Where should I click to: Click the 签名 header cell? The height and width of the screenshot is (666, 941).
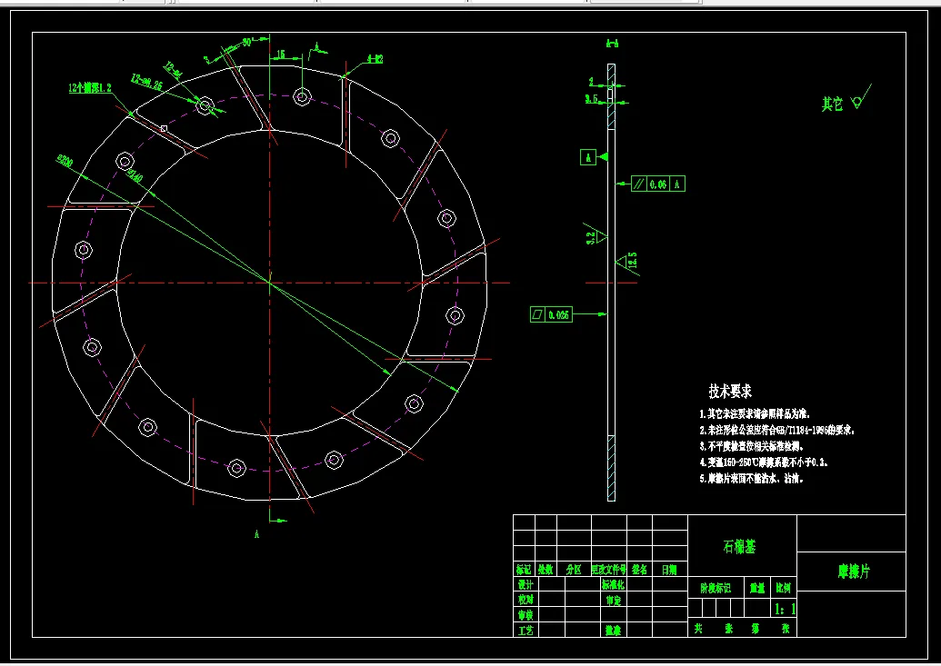point(639,570)
